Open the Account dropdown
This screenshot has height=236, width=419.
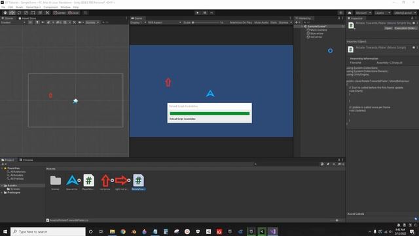(x=363, y=13)
